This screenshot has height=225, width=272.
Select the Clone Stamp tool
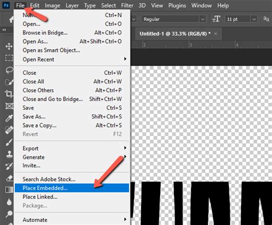[x=9, y=154]
